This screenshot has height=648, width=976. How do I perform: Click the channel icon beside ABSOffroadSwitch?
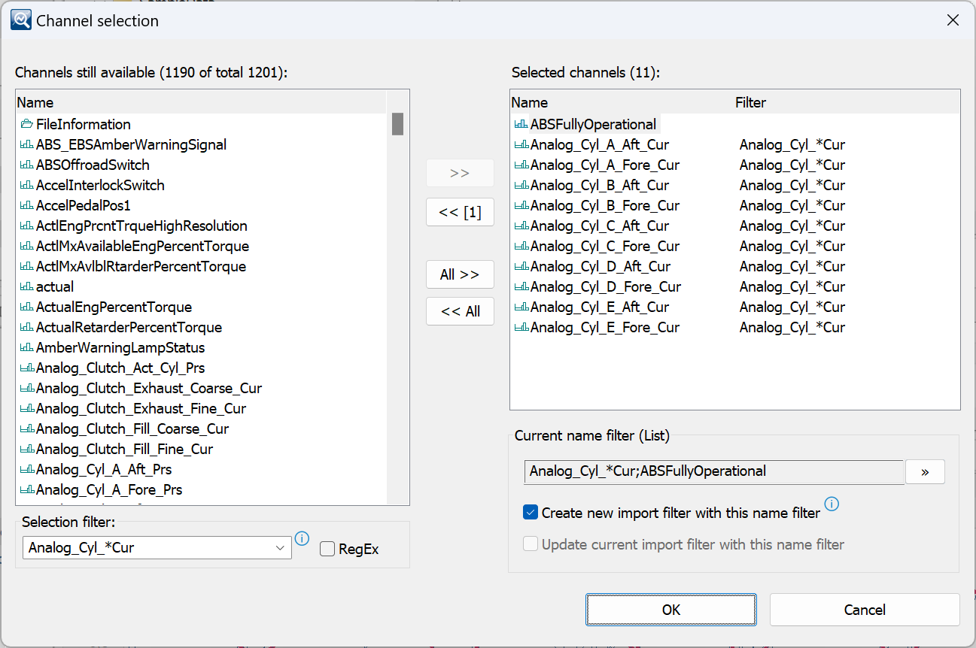(x=27, y=165)
